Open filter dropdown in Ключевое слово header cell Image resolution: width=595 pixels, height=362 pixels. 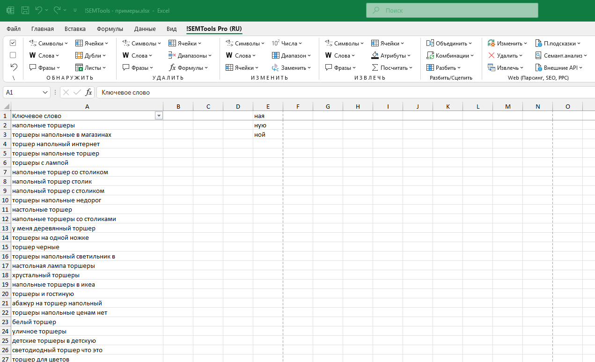click(159, 116)
